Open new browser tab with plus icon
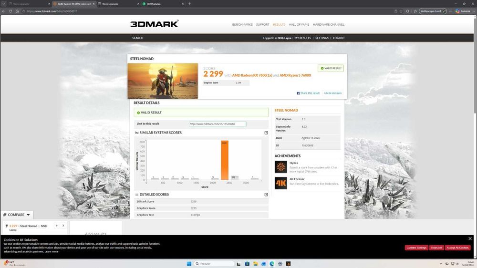 point(189,4)
